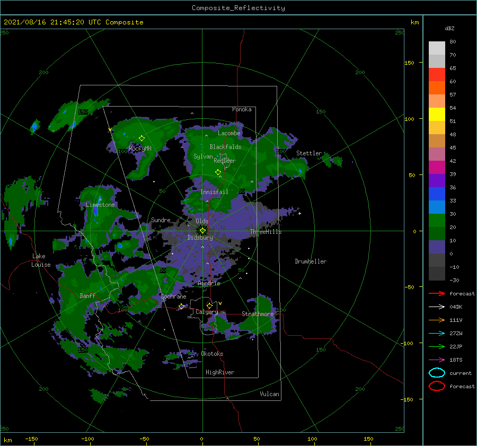The image size is (477, 446).
Task: Select the purple 39 dBZ color swatch
Action: point(437,180)
